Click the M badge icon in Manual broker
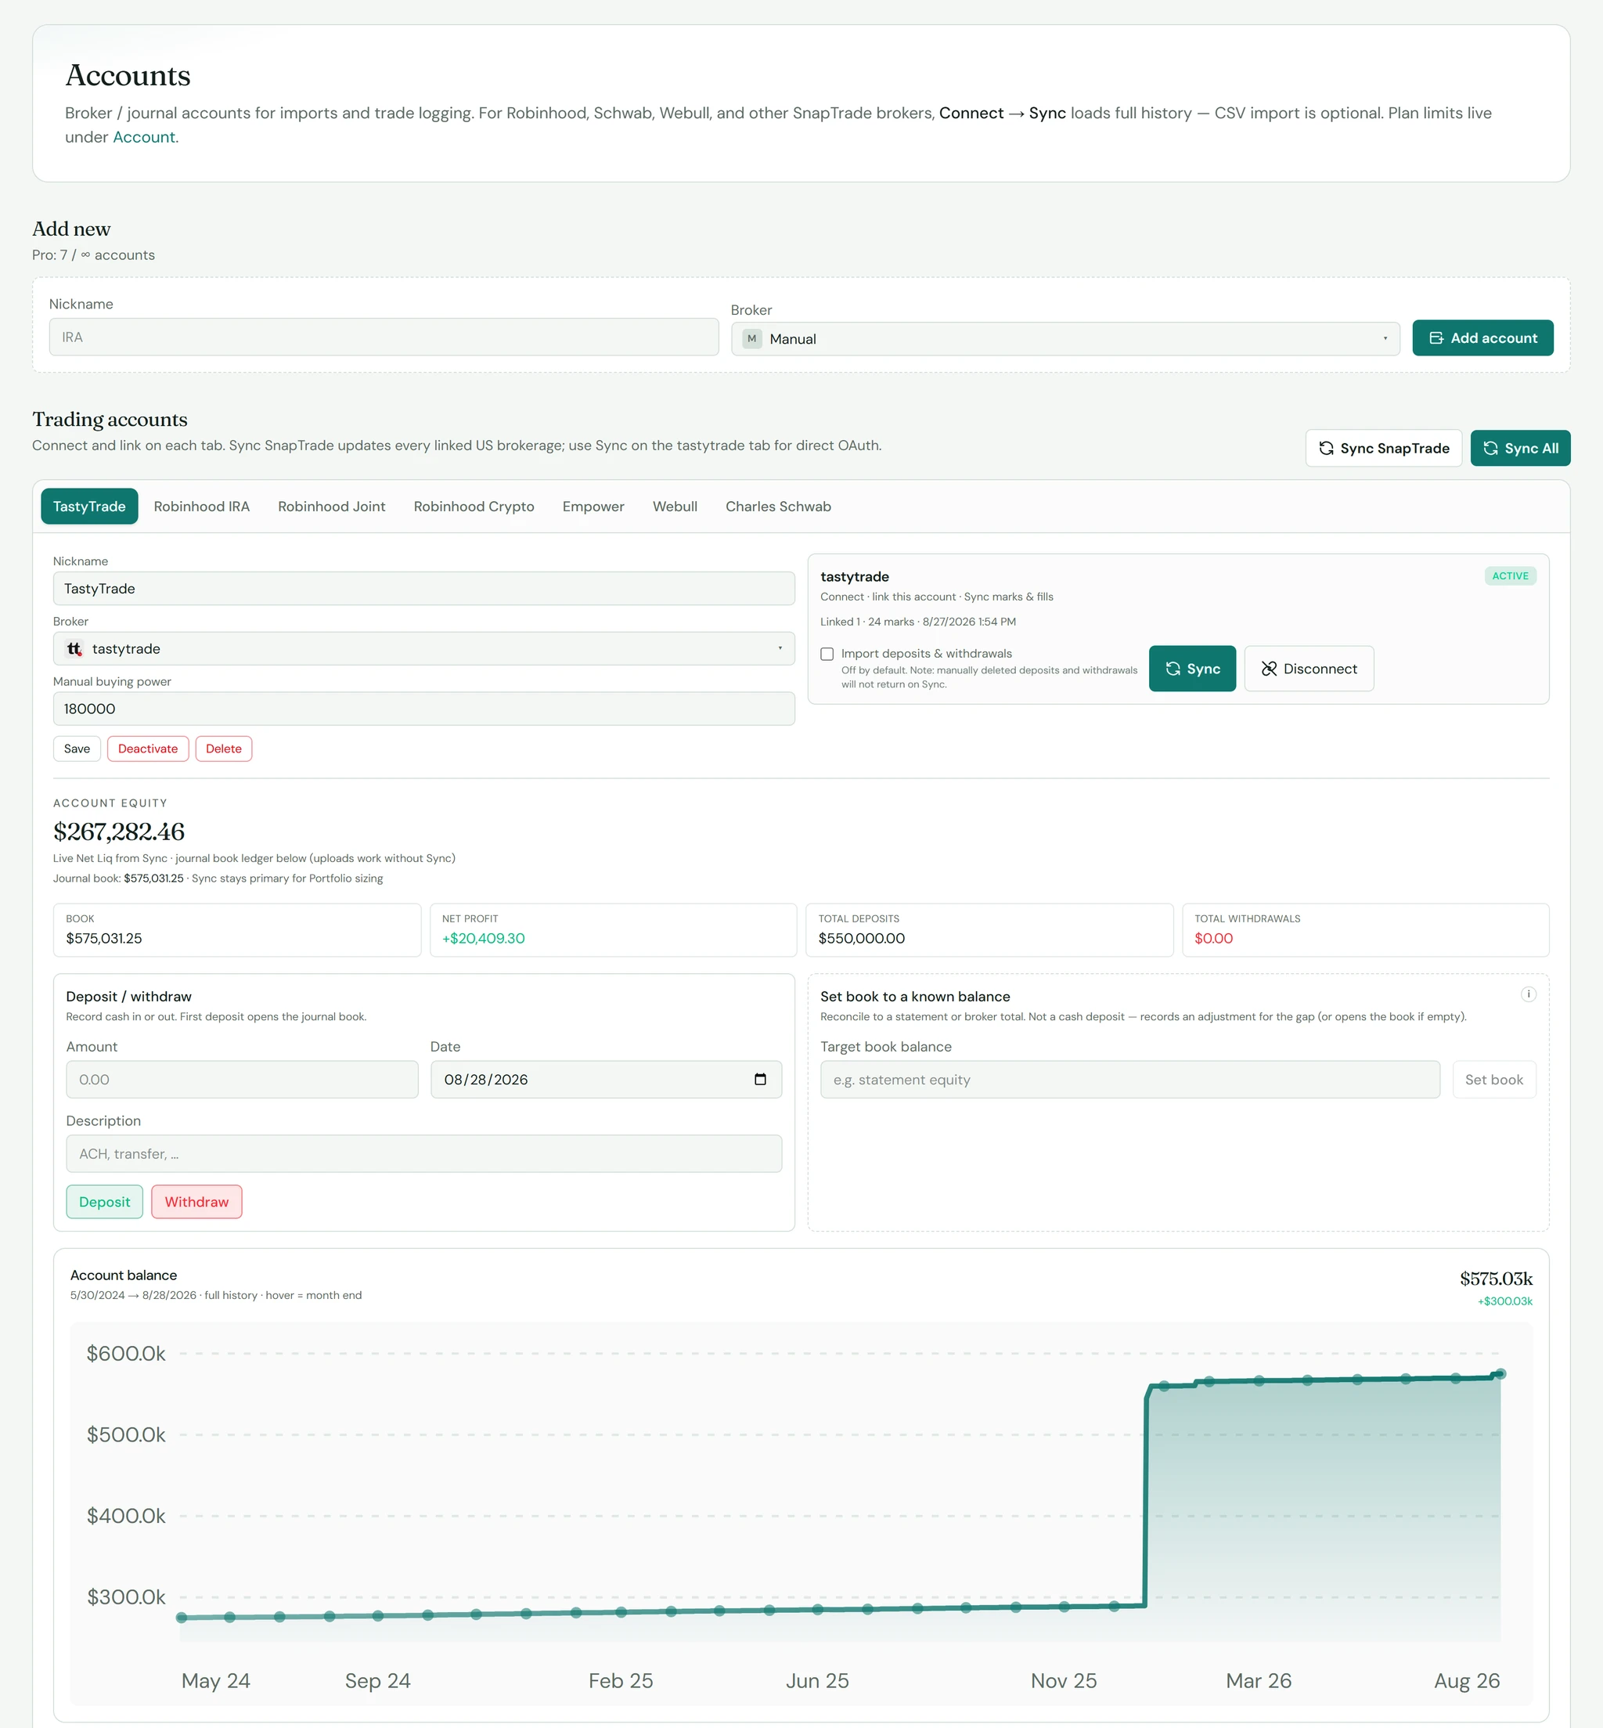Screen dimensions: 1603x1728 point(752,339)
